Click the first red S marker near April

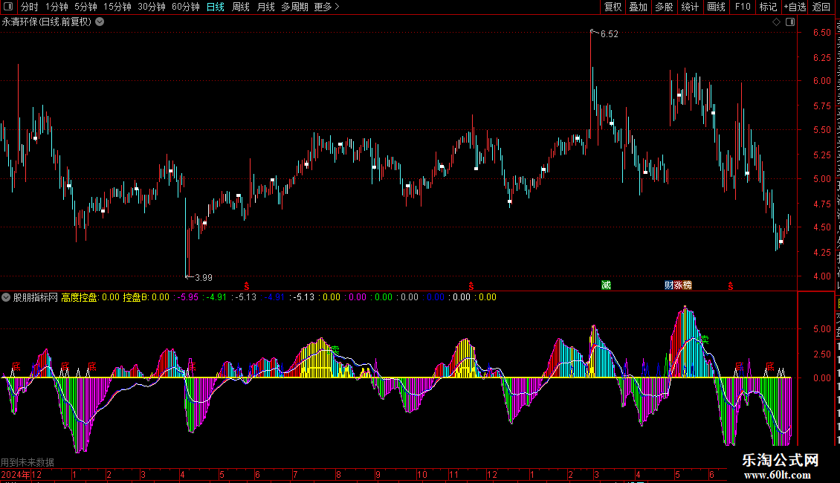click(247, 287)
